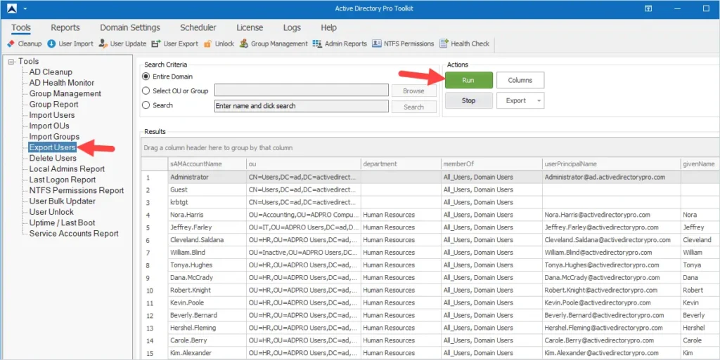The image size is (720, 360).
Task: Click the department column header
Action: [x=401, y=164]
